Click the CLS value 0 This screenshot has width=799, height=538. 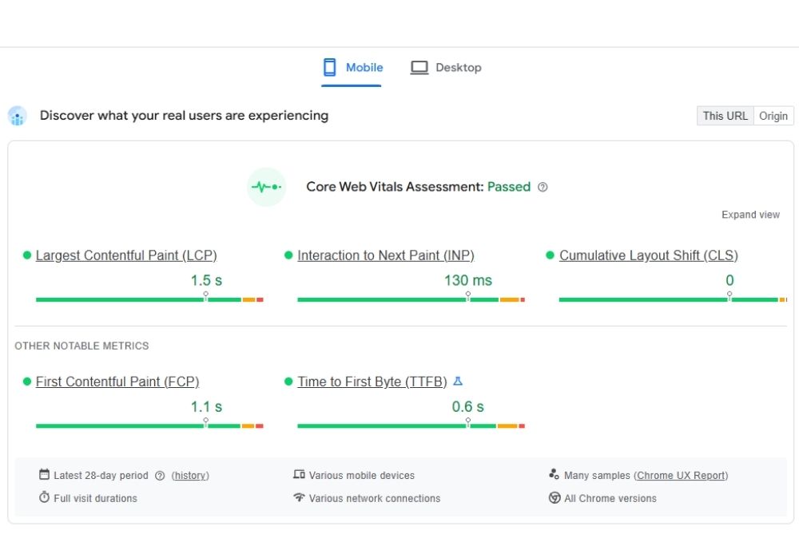729,280
